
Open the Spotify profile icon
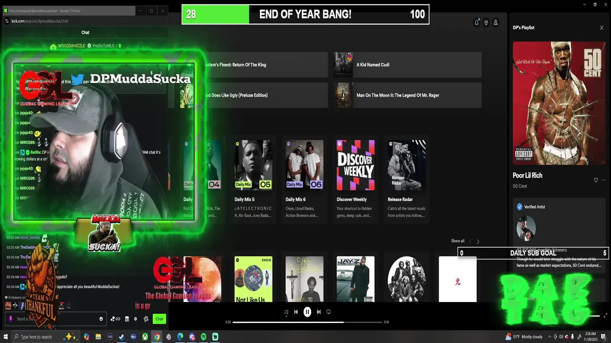pyautogui.click(x=495, y=22)
